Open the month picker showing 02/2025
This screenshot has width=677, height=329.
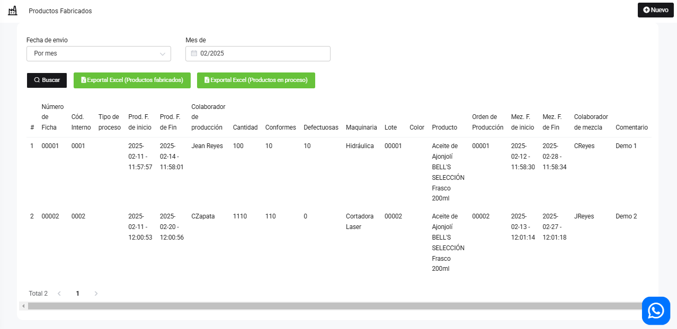click(258, 53)
